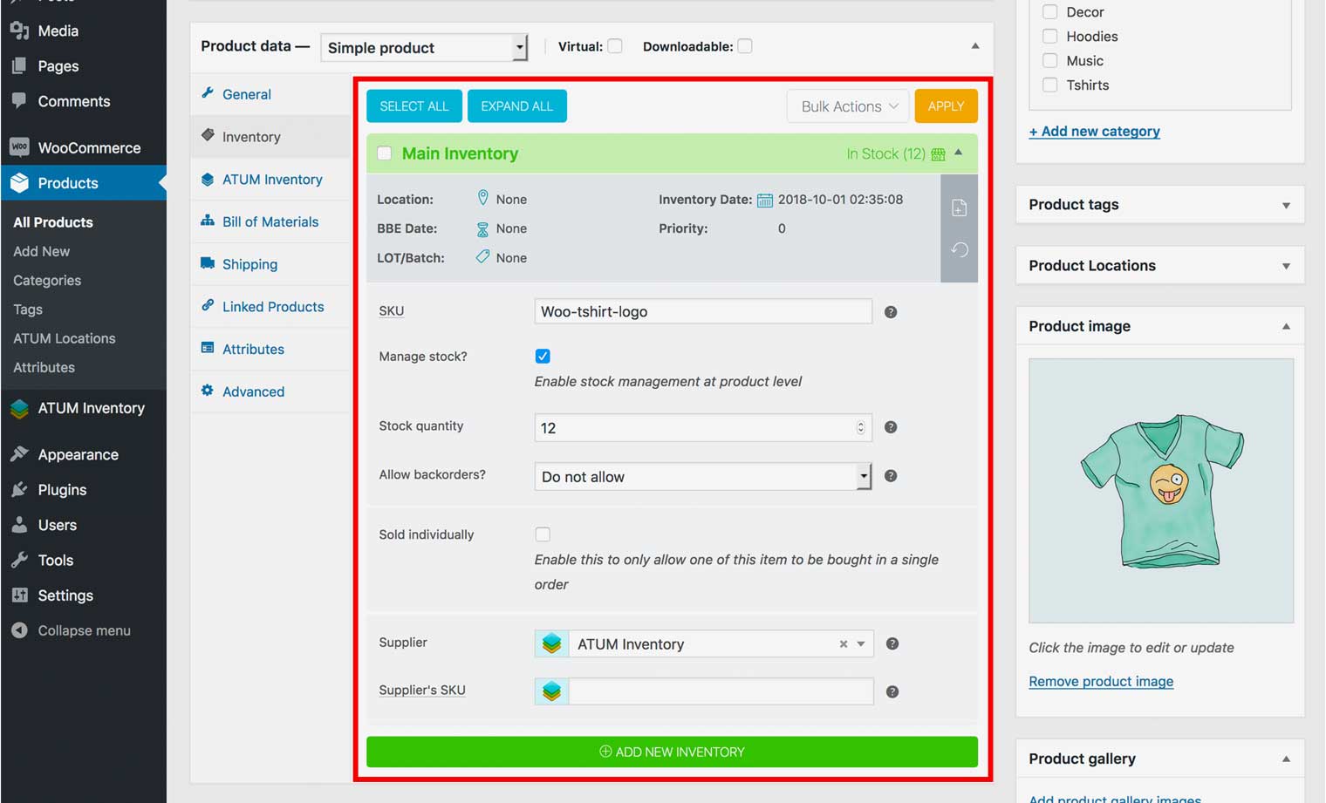Enable the Sold individually checkbox
Image resolution: width=1326 pixels, height=803 pixels.
tap(543, 534)
